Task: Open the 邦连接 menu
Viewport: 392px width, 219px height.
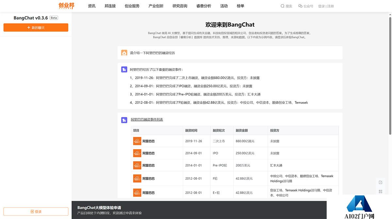Action: (x=110, y=6)
